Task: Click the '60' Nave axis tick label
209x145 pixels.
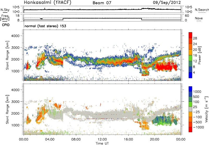Action: coord(187,16)
